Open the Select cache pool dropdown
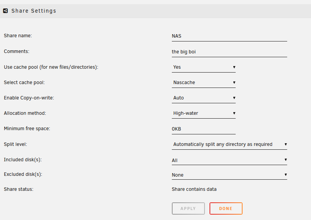Image resolution: width=311 pixels, height=220 pixels. [x=204, y=83]
